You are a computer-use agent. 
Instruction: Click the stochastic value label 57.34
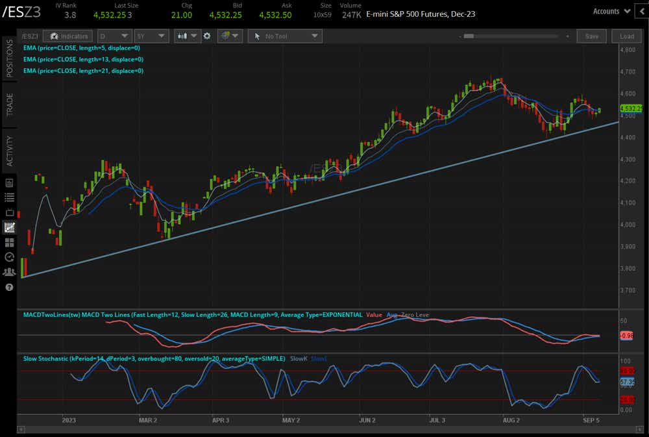point(627,382)
